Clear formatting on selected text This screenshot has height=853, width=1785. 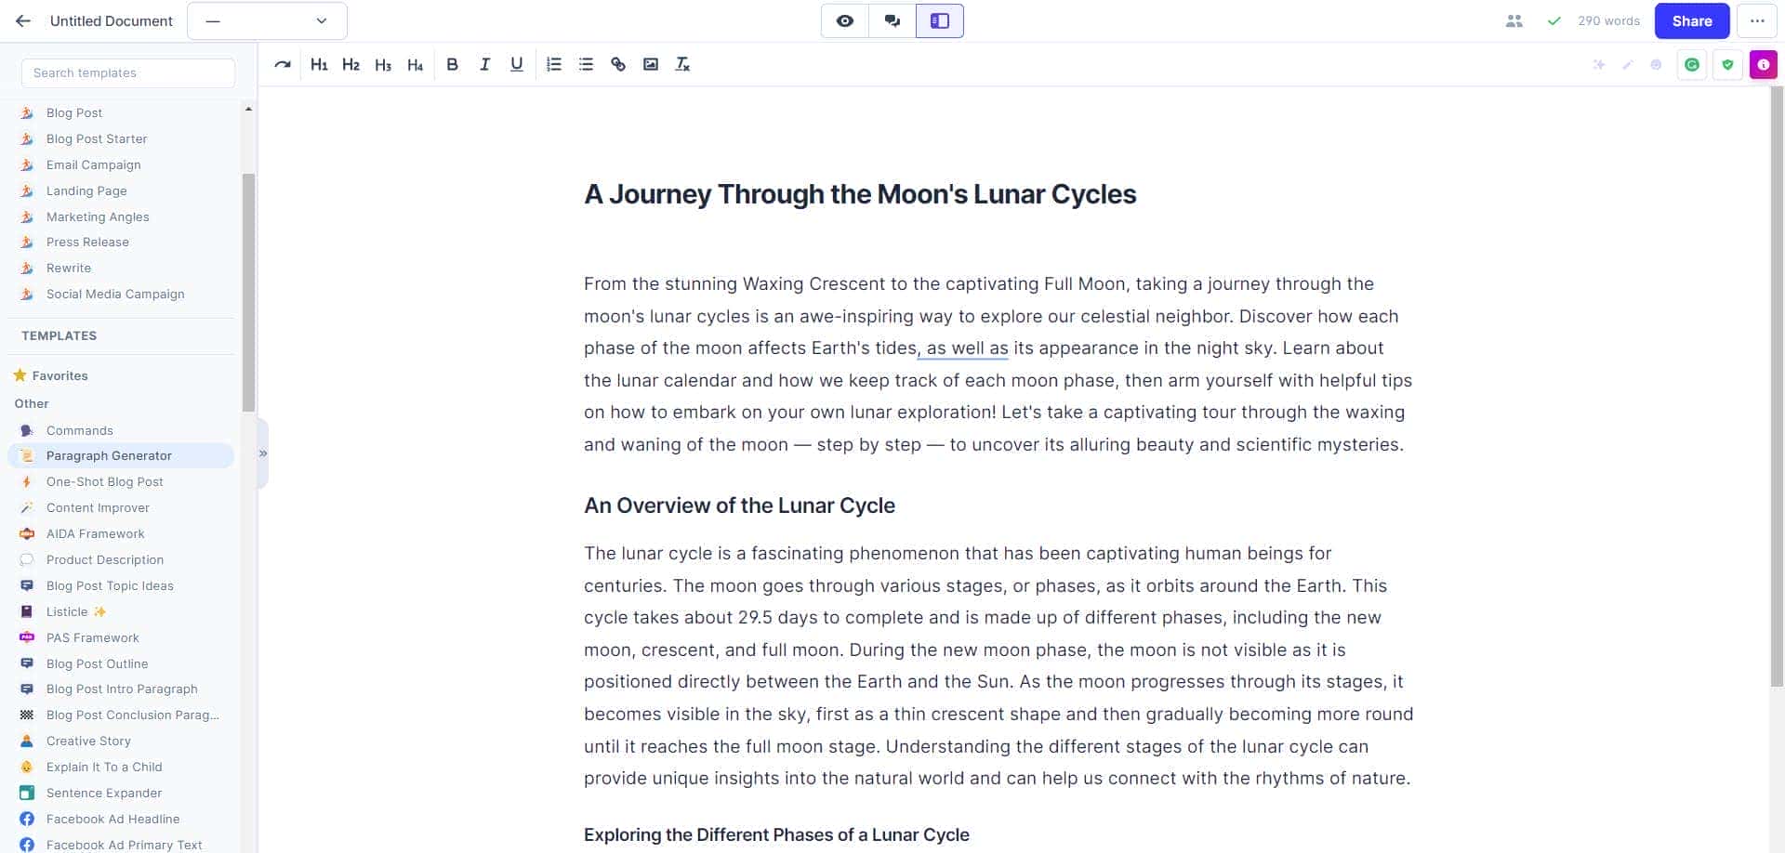(x=683, y=64)
